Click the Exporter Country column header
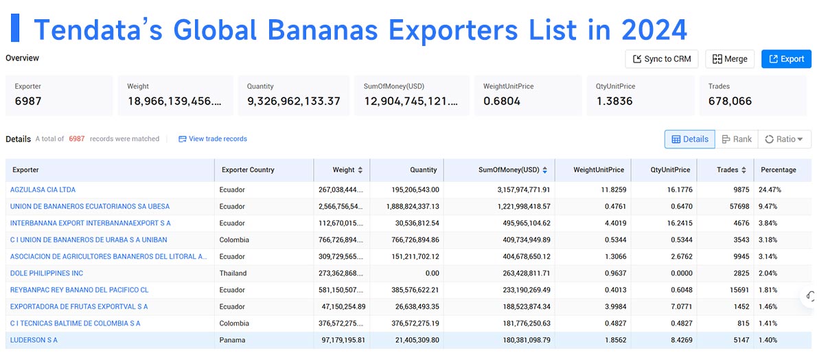Image resolution: width=817 pixels, height=355 pixels. tap(264, 170)
